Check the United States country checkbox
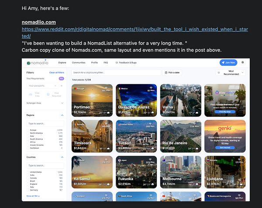This screenshot has width=262, height=208. coord(28,172)
